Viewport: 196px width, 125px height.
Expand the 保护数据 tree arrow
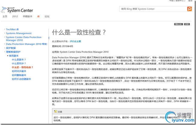4,48
